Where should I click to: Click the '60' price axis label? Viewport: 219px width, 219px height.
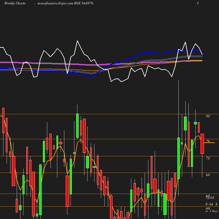click(x=208, y=208)
